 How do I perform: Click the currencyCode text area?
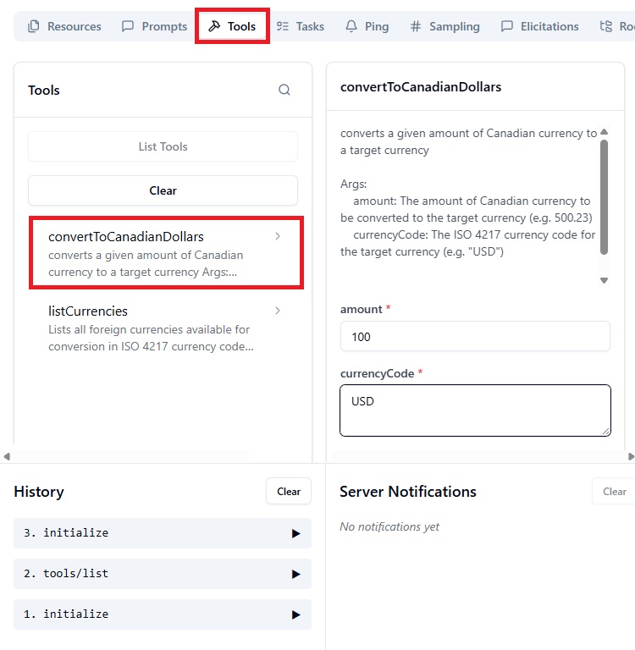[475, 410]
